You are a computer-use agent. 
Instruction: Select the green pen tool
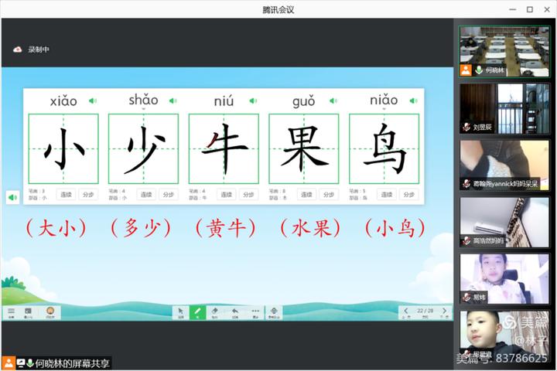point(197,311)
